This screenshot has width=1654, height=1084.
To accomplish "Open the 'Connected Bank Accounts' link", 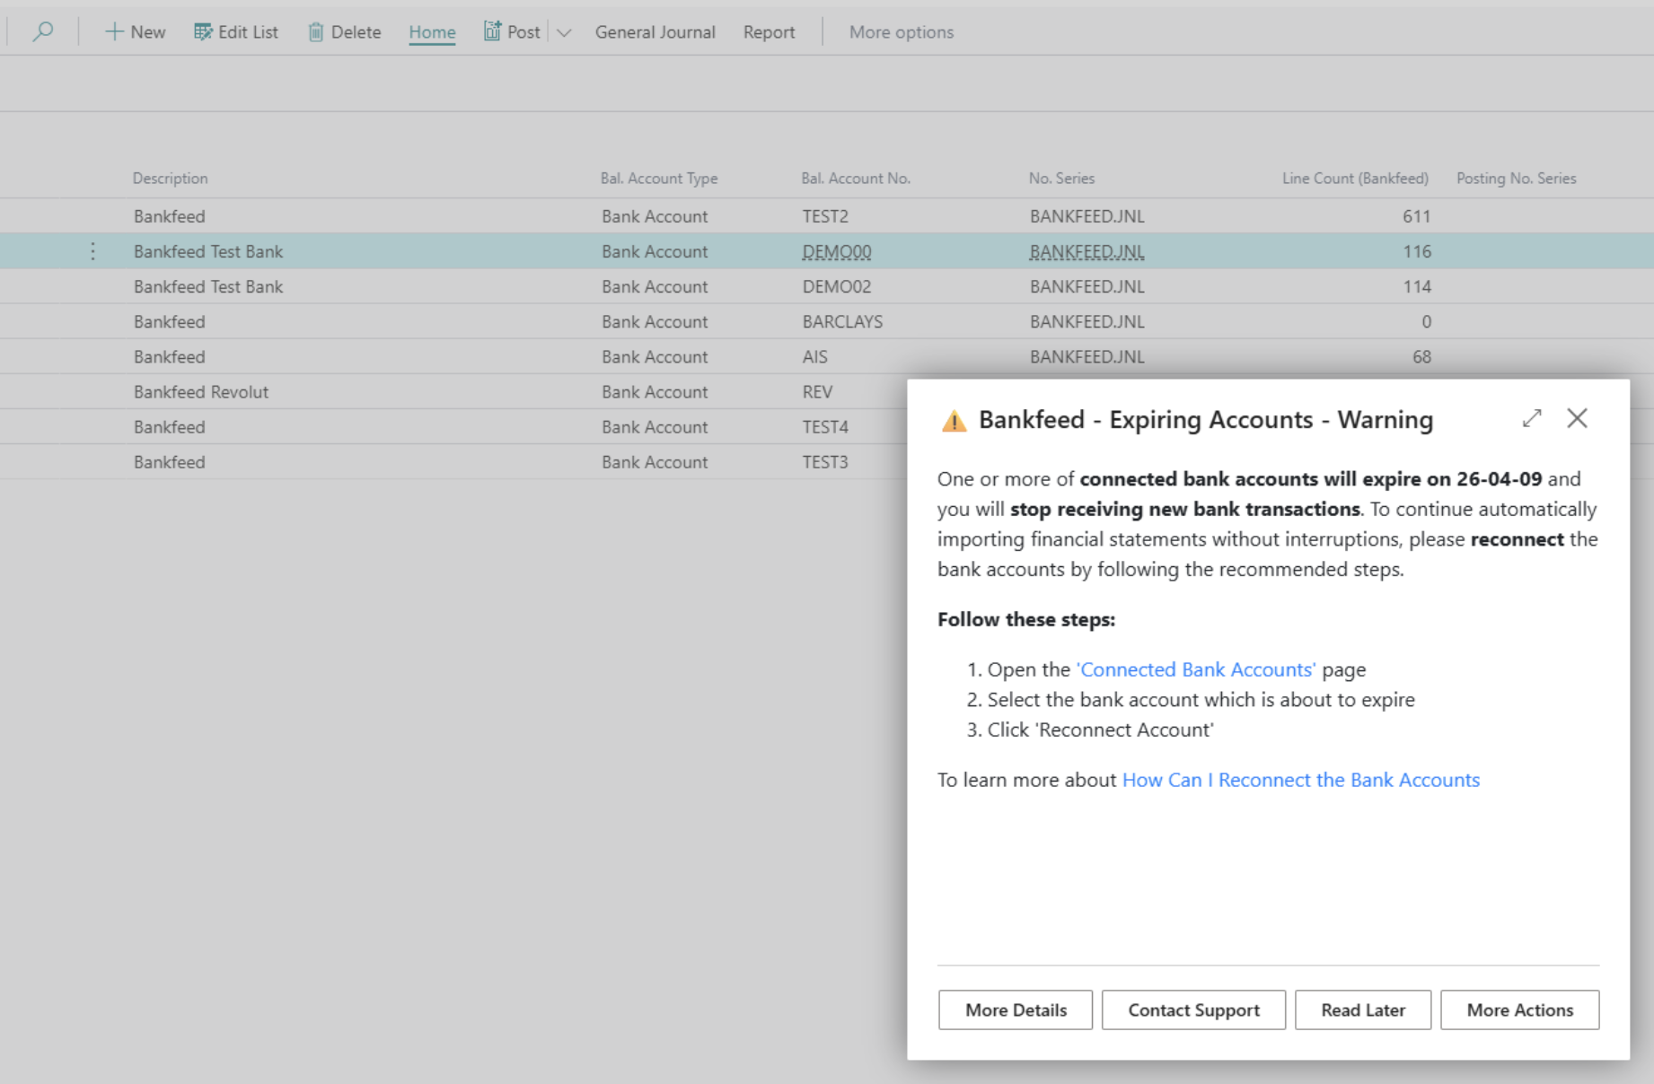I will [1195, 669].
